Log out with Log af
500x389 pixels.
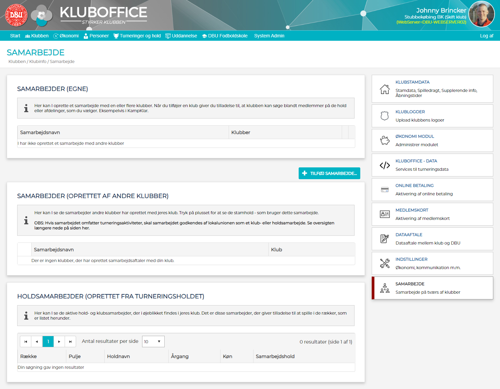click(x=487, y=36)
